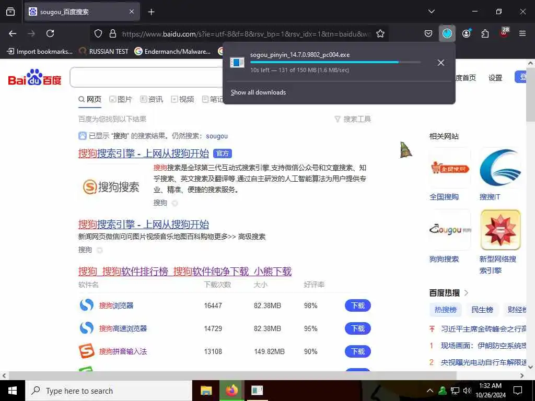
Task: Open 狗狗搜索 related site link
Action: click(x=444, y=259)
